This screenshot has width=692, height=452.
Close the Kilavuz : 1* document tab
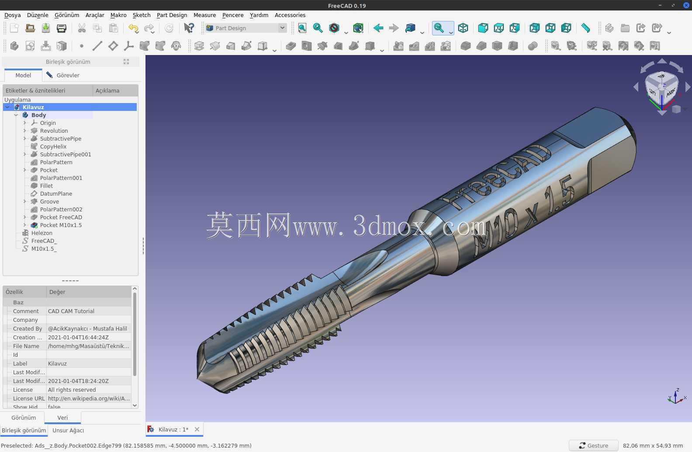[x=197, y=429]
